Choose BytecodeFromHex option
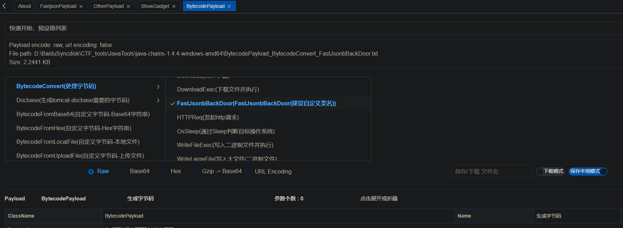 pos(74,128)
